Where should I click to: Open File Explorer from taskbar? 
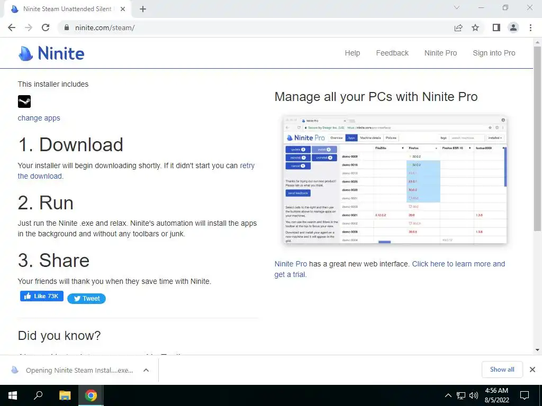click(x=65, y=395)
